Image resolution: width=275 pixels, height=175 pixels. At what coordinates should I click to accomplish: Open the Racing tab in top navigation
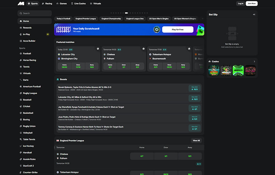point(47,3)
